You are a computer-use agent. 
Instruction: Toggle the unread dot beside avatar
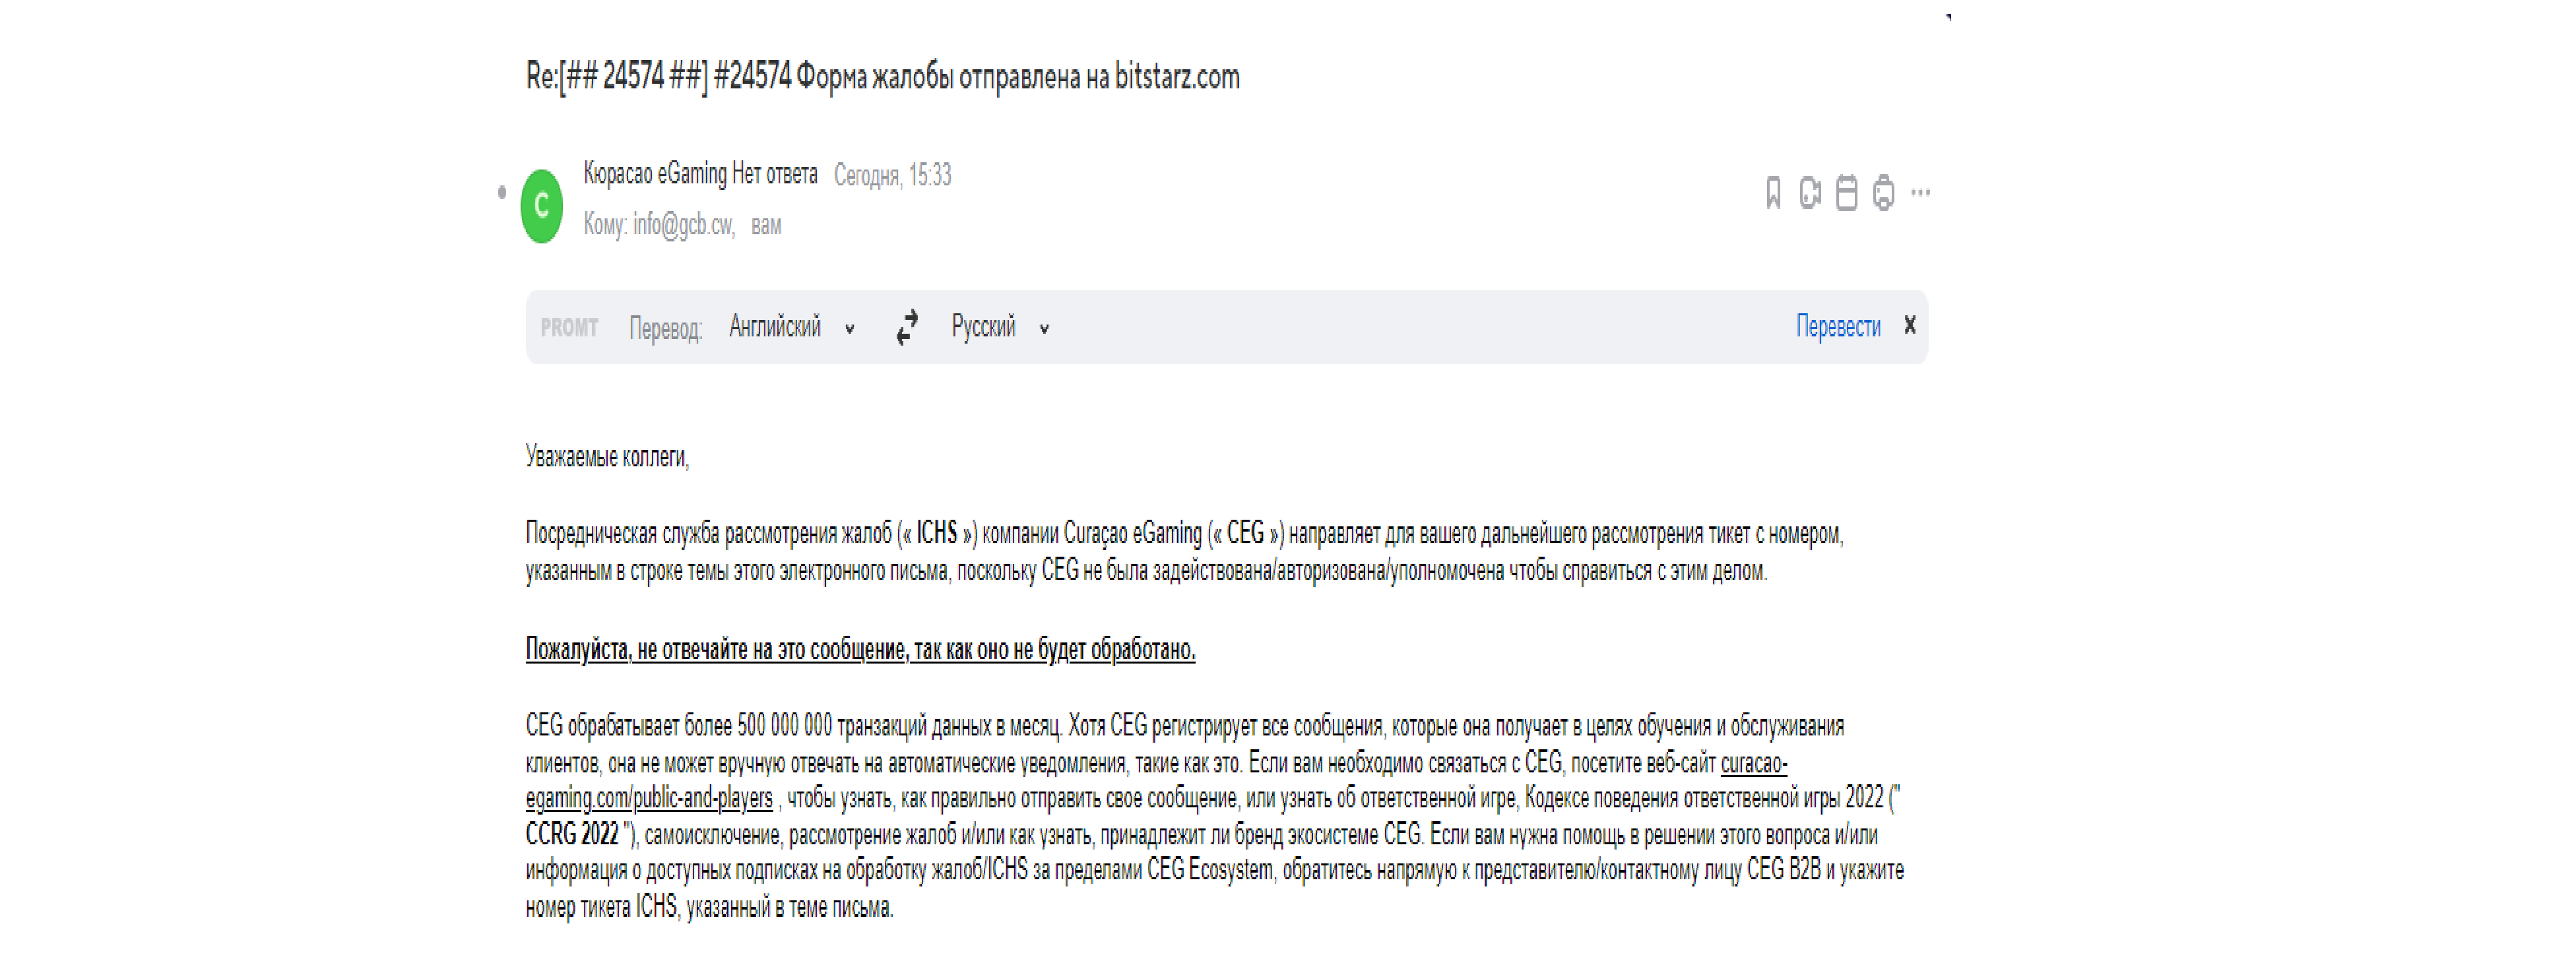coord(502,192)
